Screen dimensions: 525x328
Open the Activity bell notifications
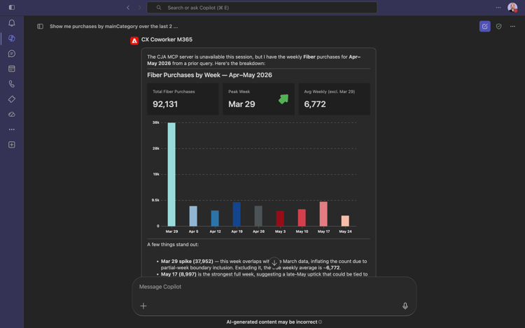12,23
